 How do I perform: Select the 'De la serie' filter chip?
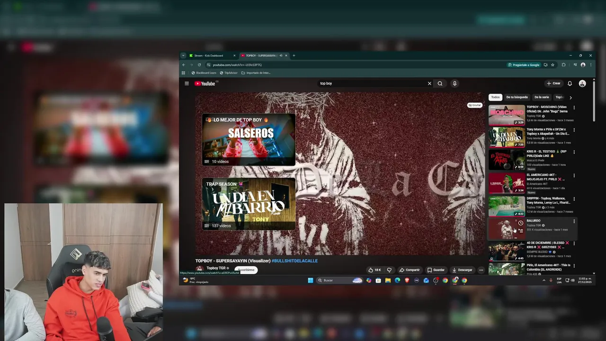[x=542, y=97]
